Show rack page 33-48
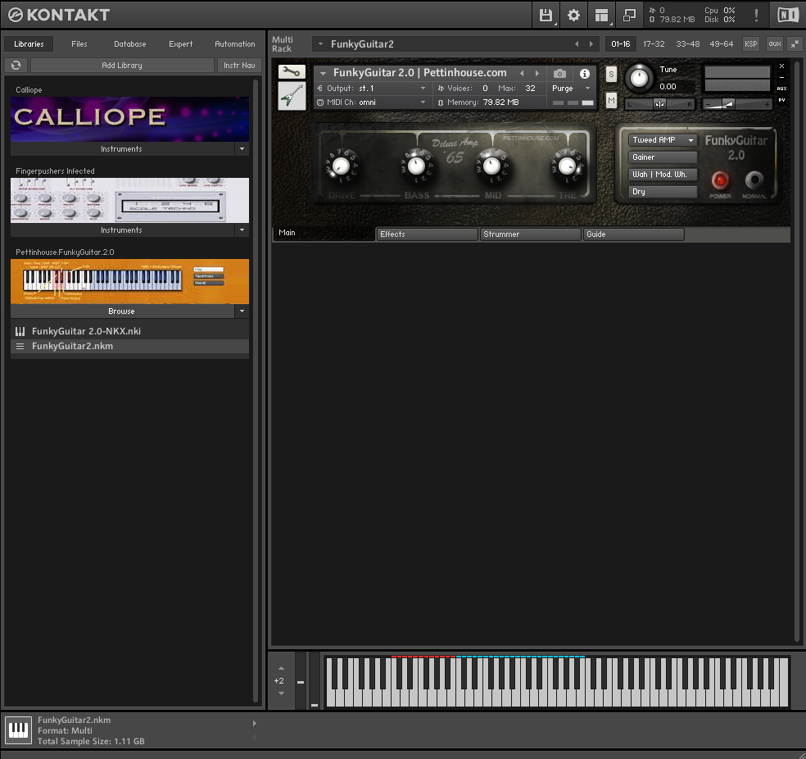Image resolution: width=806 pixels, height=759 pixels. coord(688,44)
